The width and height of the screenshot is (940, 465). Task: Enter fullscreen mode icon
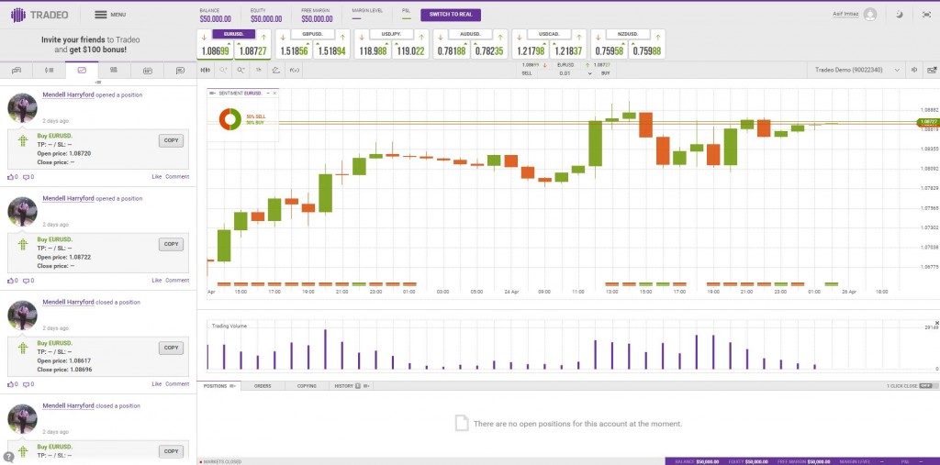click(926, 15)
